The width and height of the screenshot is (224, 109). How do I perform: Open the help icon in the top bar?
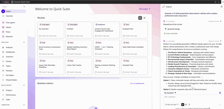click(215, 2)
